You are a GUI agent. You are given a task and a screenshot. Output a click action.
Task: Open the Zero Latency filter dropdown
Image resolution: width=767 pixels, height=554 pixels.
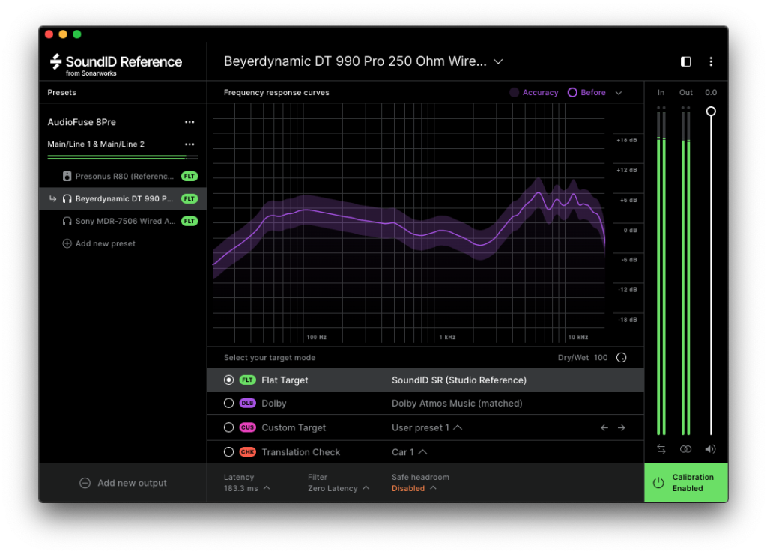339,488
